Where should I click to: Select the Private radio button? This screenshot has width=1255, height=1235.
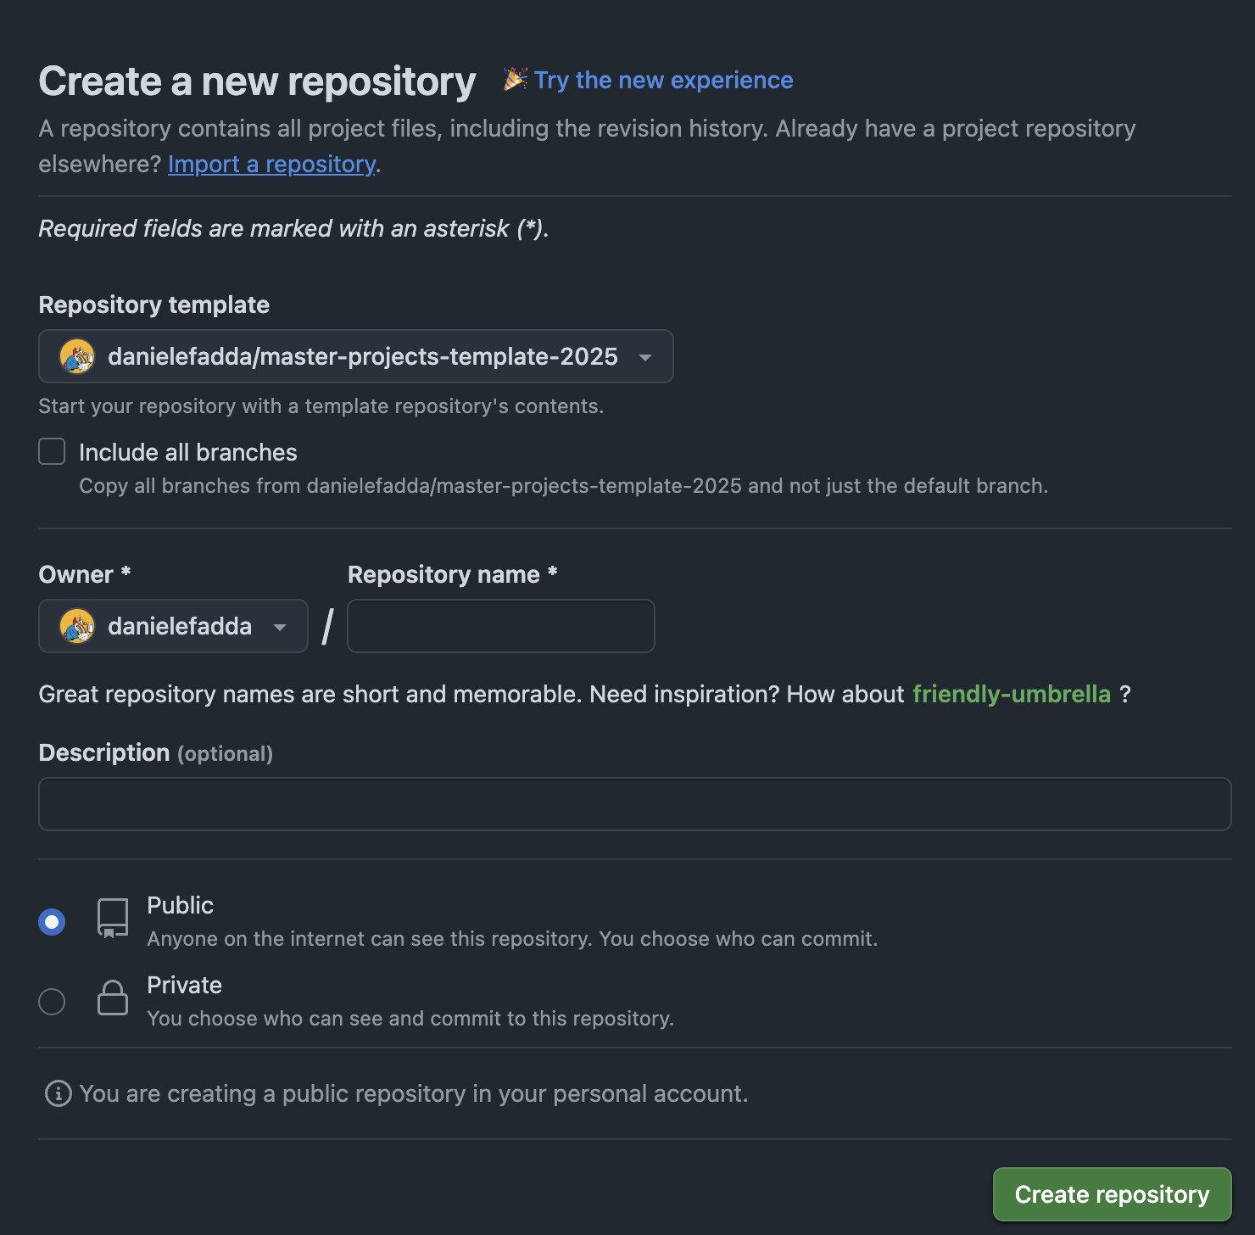click(x=52, y=1002)
